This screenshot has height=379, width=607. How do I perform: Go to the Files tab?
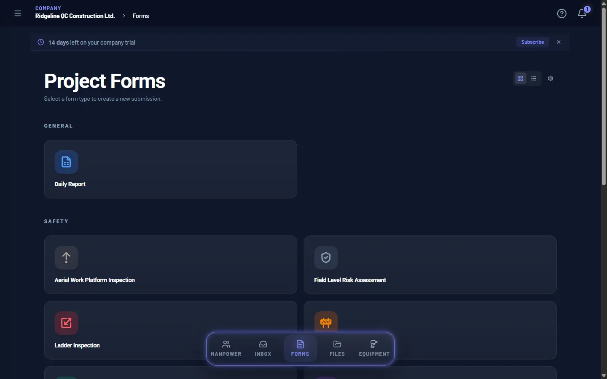337,349
